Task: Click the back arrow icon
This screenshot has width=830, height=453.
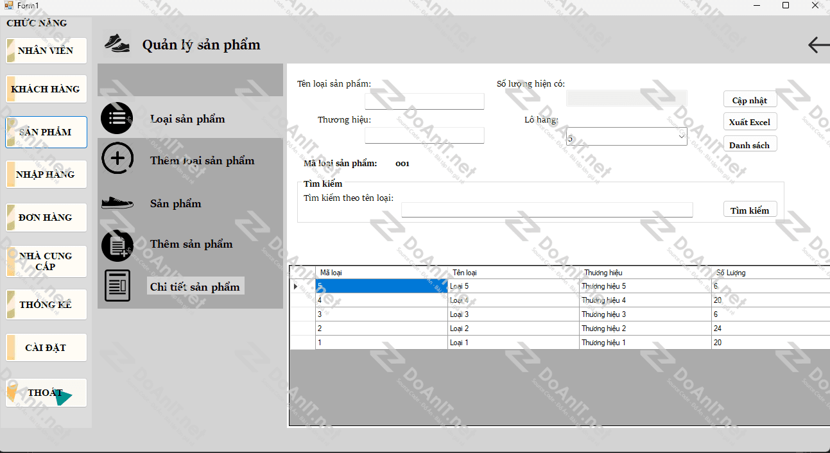Action: [x=818, y=45]
